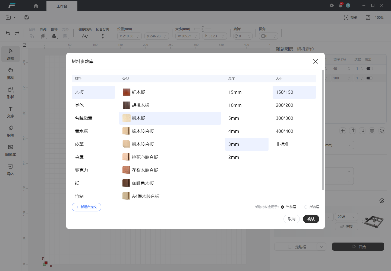
Task: Select the 10mm thickness option
Action: click(235, 105)
